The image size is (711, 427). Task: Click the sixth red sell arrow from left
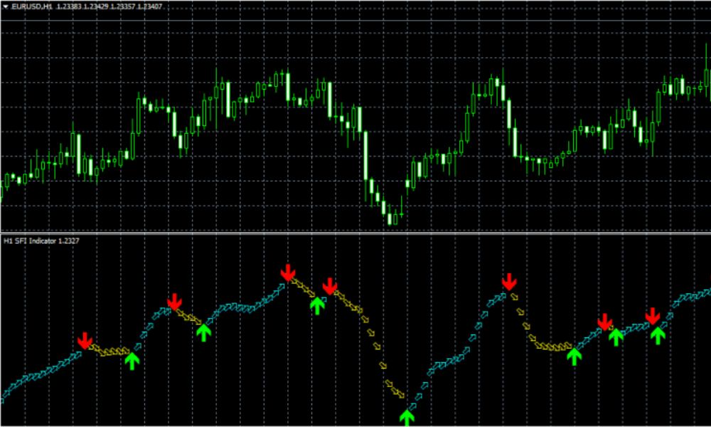click(x=604, y=322)
